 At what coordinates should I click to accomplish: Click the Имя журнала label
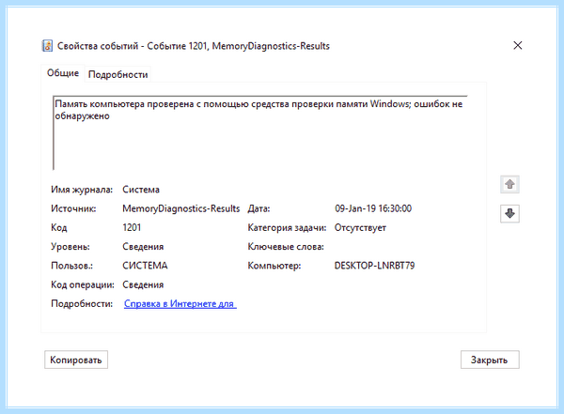(x=82, y=190)
